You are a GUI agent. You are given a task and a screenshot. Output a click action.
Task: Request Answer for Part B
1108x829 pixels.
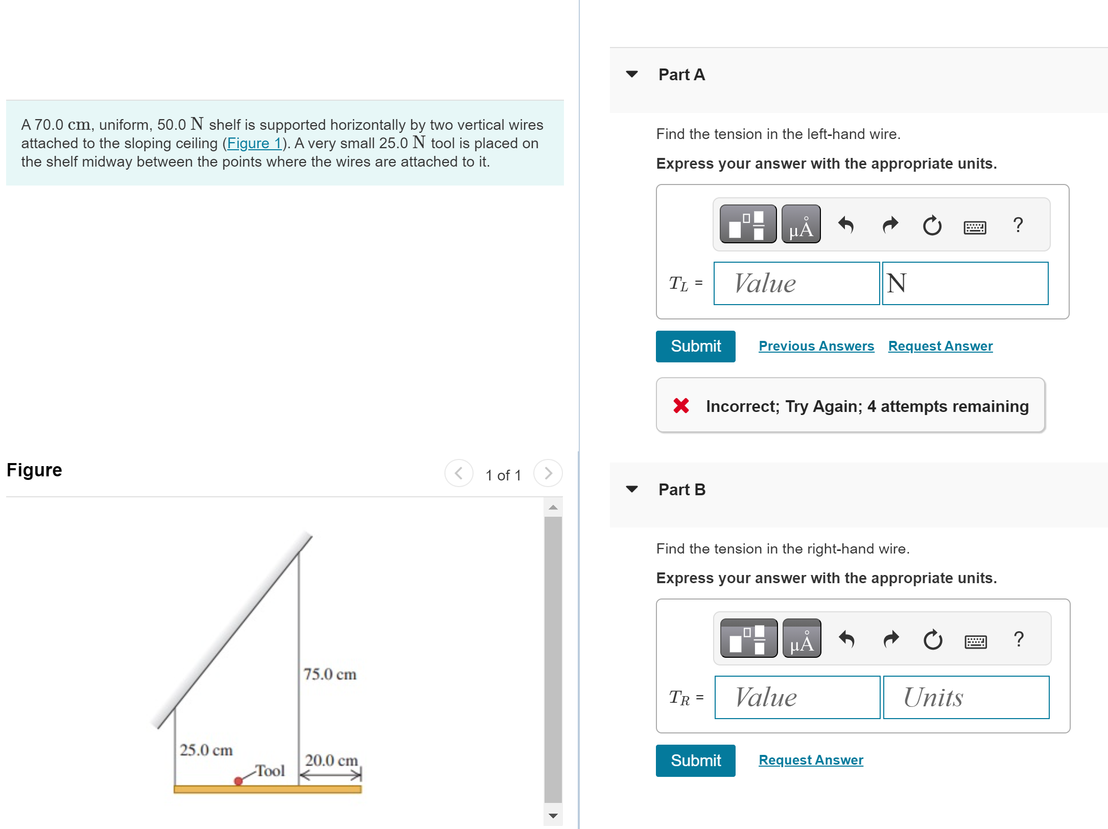coord(810,760)
